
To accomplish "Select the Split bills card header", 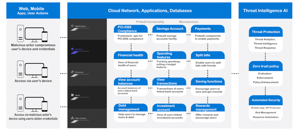I will click(208, 55).
